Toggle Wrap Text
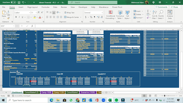Image resolution: width=183 pixels, height=103 pixels. (x=69, y=13)
